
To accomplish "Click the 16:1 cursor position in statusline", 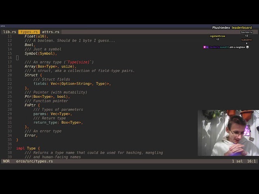I will coord(251,161).
